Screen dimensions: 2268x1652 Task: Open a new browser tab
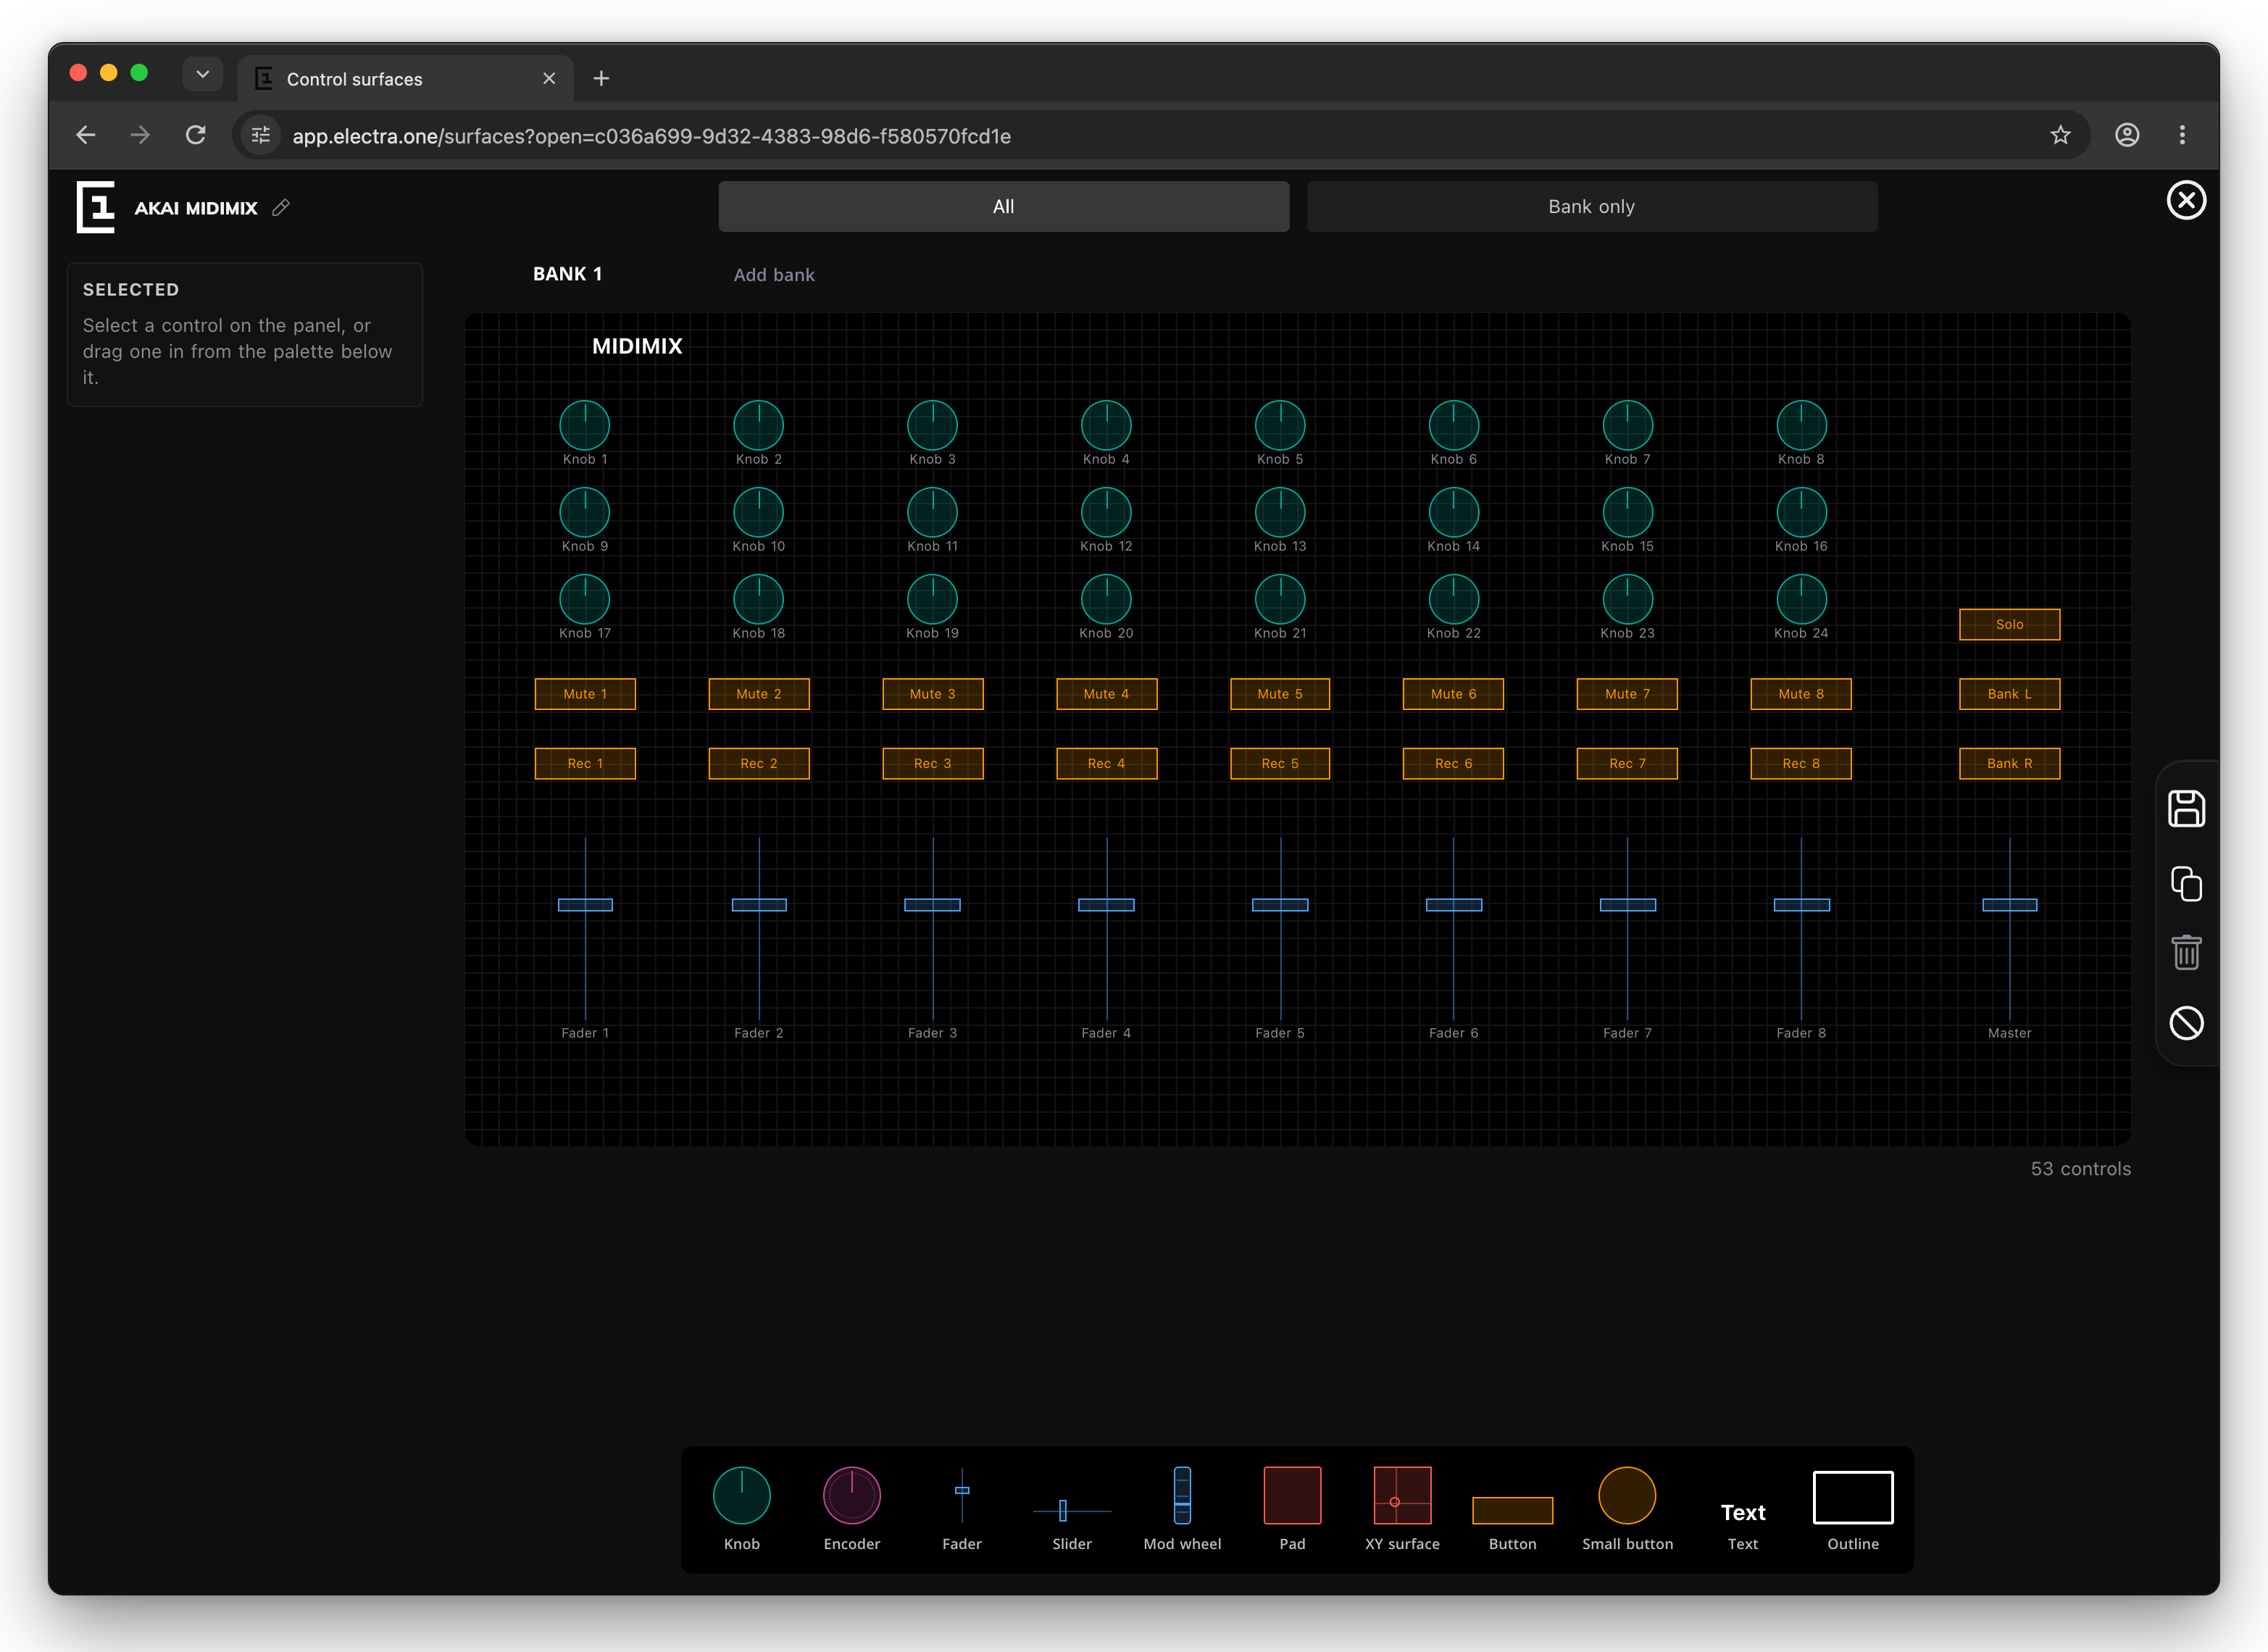pos(601,78)
